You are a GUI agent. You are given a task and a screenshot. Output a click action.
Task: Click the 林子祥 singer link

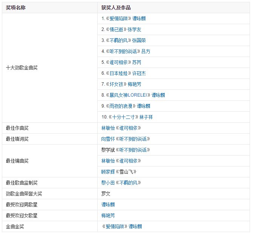point(146,117)
